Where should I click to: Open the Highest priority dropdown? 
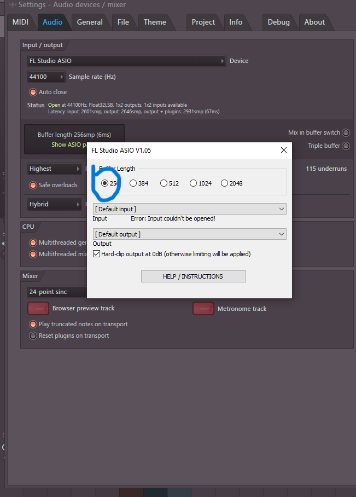click(x=55, y=169)
